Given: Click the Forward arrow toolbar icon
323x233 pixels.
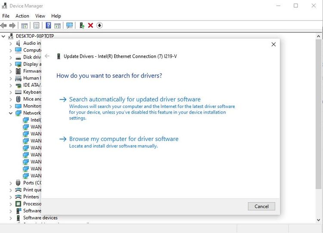Looking at the screenshot, I should pyautogui.click(x=12, y=25).
